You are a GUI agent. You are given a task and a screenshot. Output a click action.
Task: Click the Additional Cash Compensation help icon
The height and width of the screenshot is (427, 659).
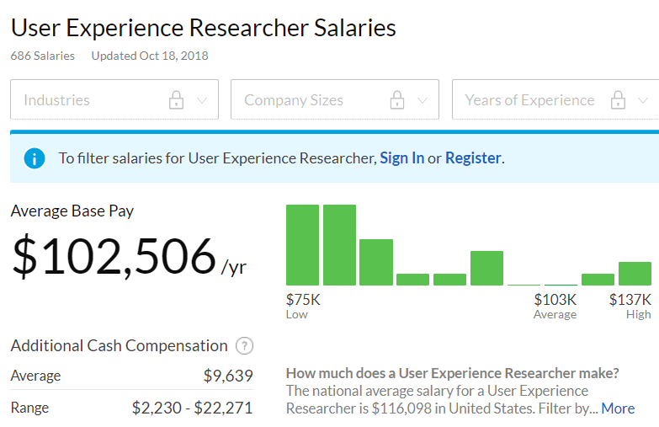coord(245,346)
